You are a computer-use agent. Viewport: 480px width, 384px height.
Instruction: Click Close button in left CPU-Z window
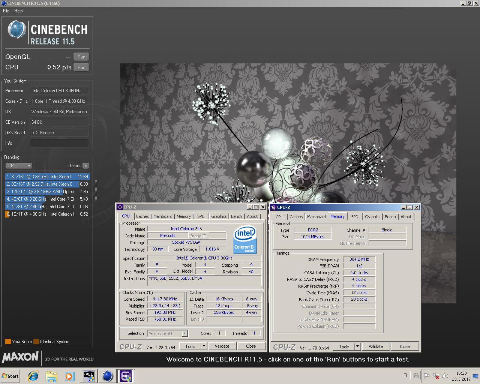coord(251,346)
